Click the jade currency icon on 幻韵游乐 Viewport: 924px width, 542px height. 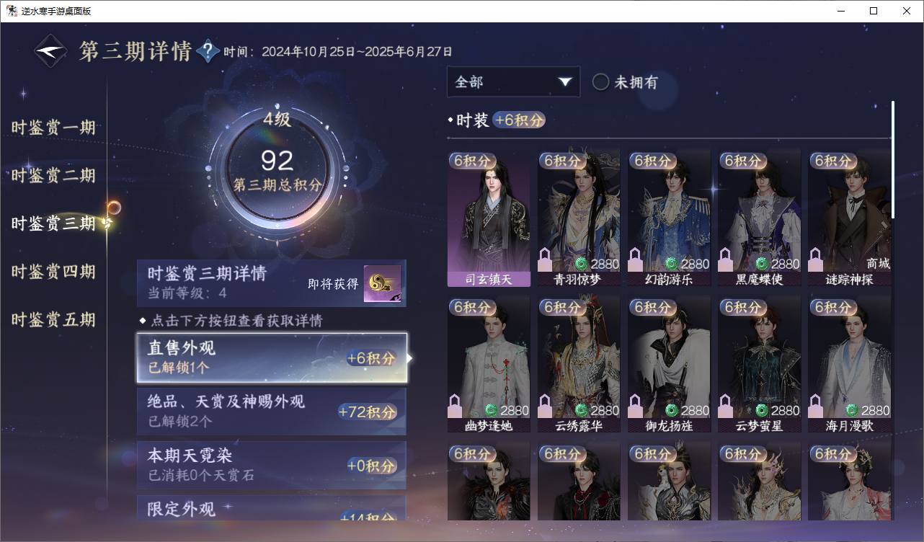(671, 264)
